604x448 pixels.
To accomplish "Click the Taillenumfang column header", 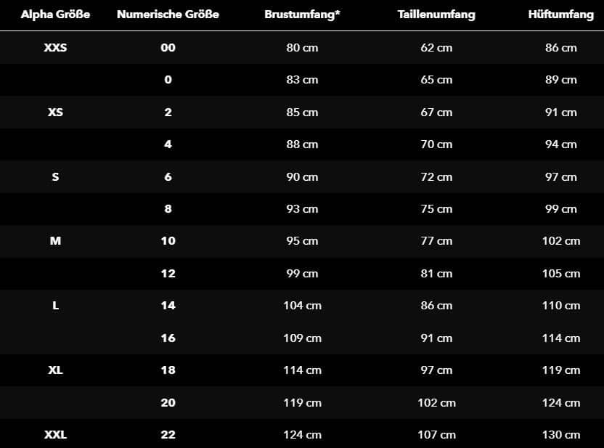I will click(436, 15).
